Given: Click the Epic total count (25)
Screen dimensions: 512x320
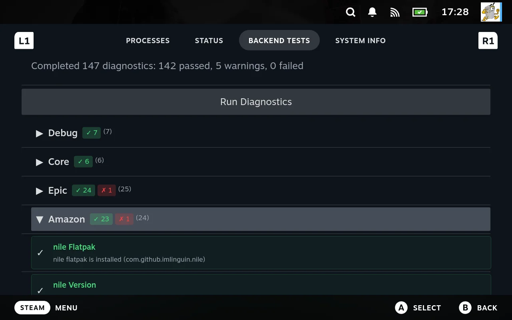Looking at the screenshot, I should [125, 189].
